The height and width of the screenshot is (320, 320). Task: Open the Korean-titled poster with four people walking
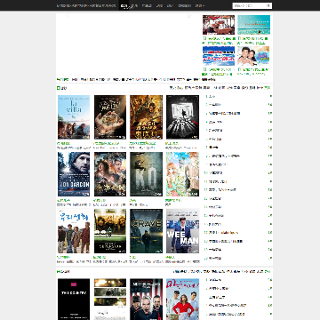point(74,231)
